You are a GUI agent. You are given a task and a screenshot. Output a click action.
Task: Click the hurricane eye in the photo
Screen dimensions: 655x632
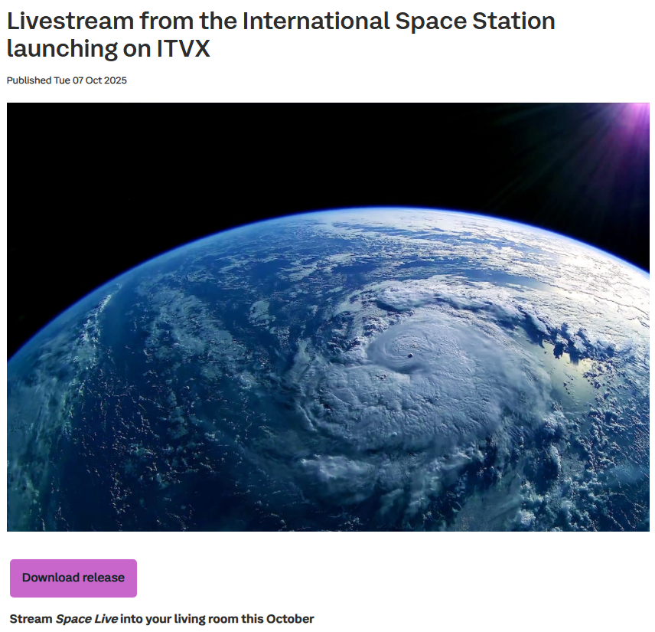pyautogui.click(x=410, y=358)
